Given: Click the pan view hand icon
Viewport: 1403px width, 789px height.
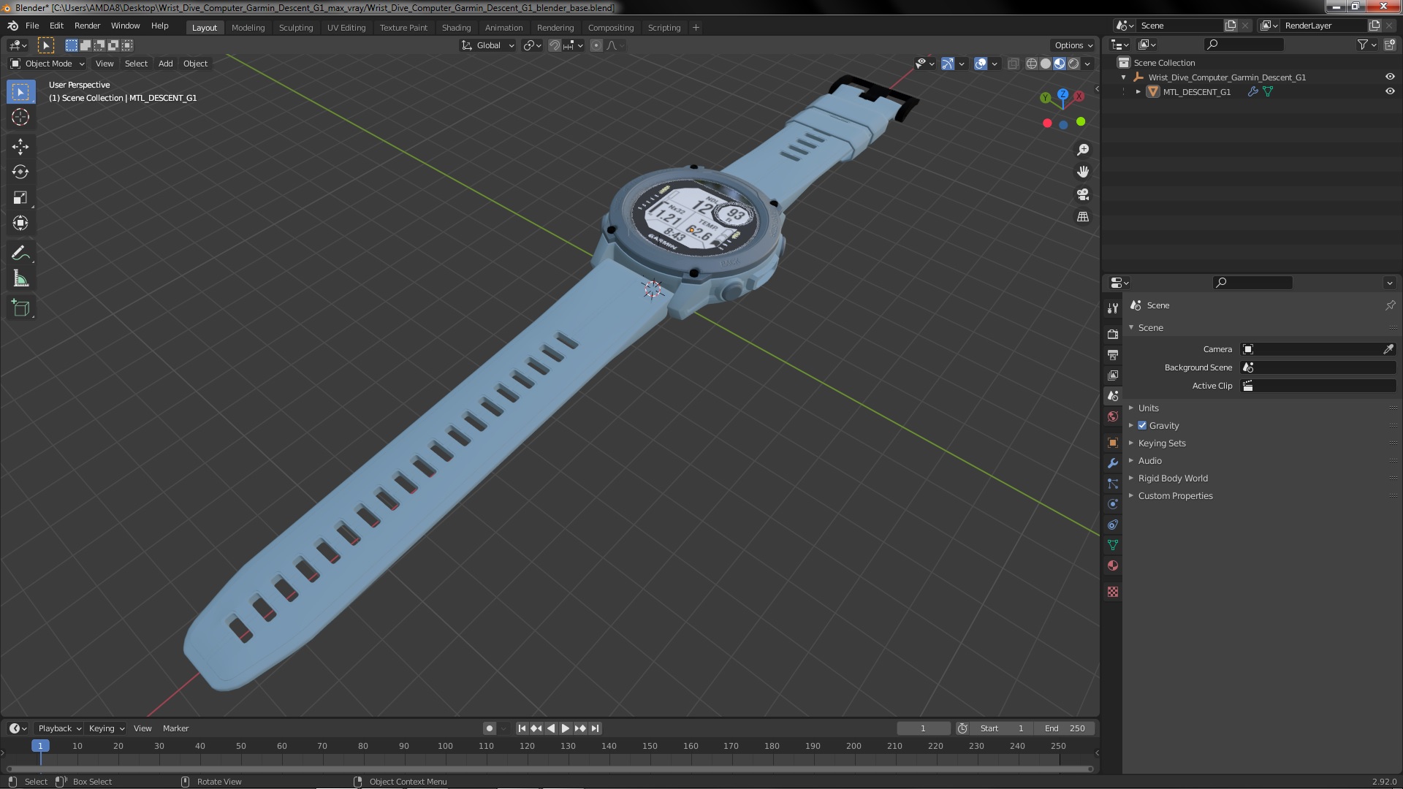Looking at the screenshot, I should [1083, 172].
